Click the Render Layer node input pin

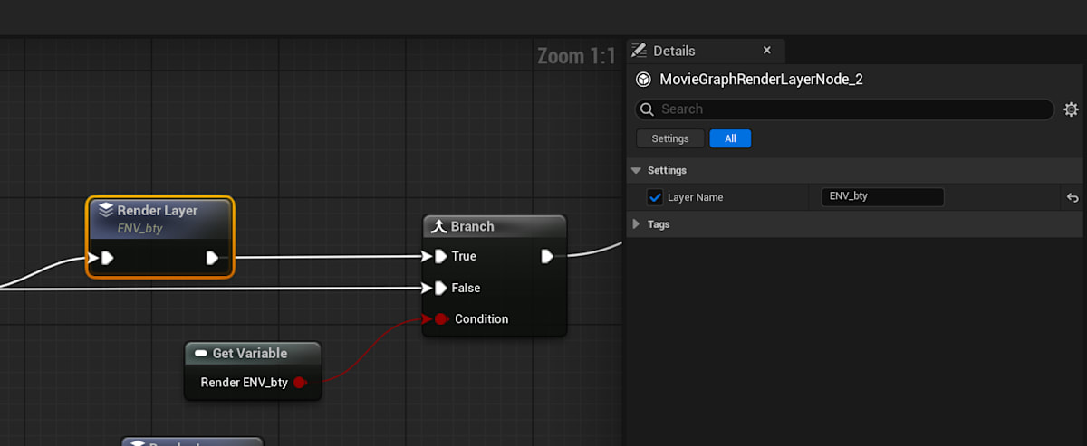[106, 258]
